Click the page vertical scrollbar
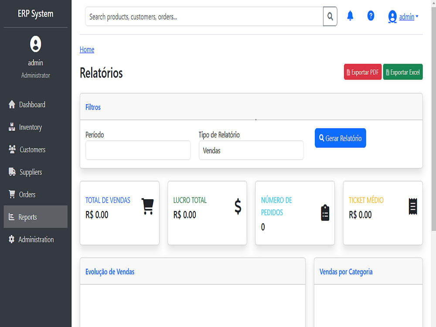Image resolution: width=436 pixels, height=327 pixels. 433,119
